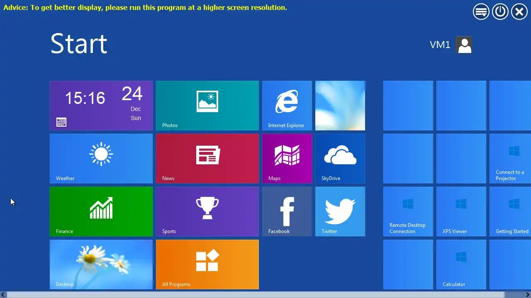The image size is (531, 298).
Task: Click the horizontal scrollbar left arrow
Action: pos(3,295)
